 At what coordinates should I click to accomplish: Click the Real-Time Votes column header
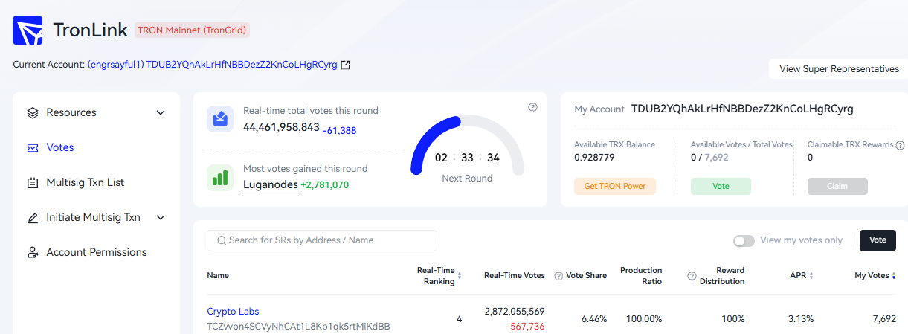coord(515,276)
